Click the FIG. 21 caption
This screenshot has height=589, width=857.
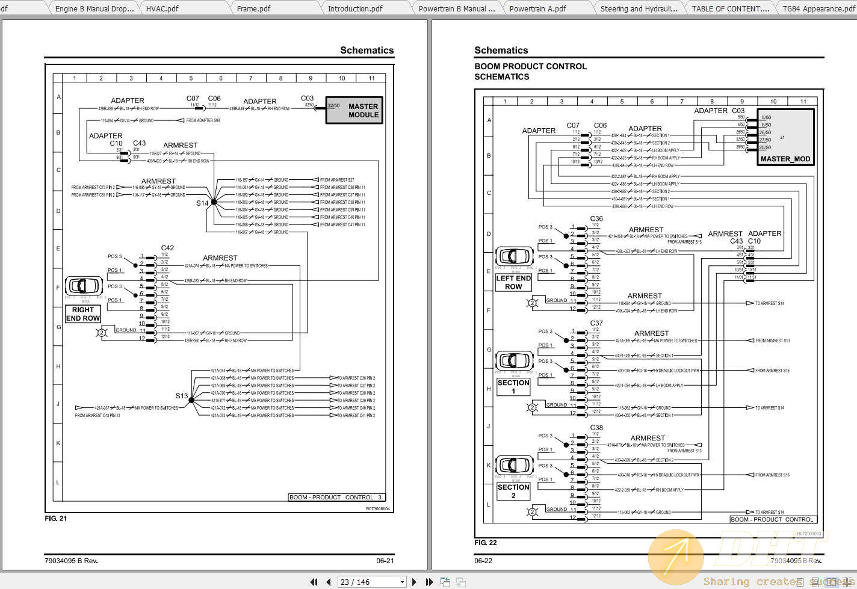click(56, 519)
